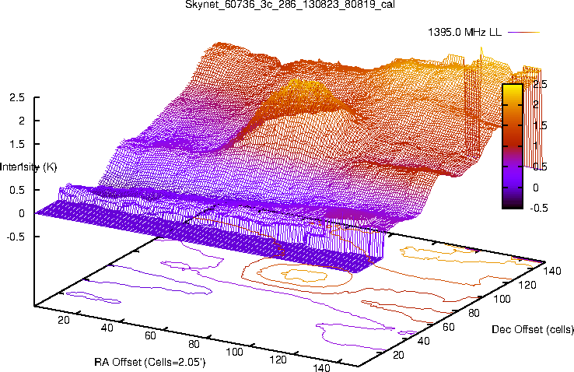574x372 pixels.
Task: Click the -0.5 label at the color bar bottom
Action: pos(539,208)
